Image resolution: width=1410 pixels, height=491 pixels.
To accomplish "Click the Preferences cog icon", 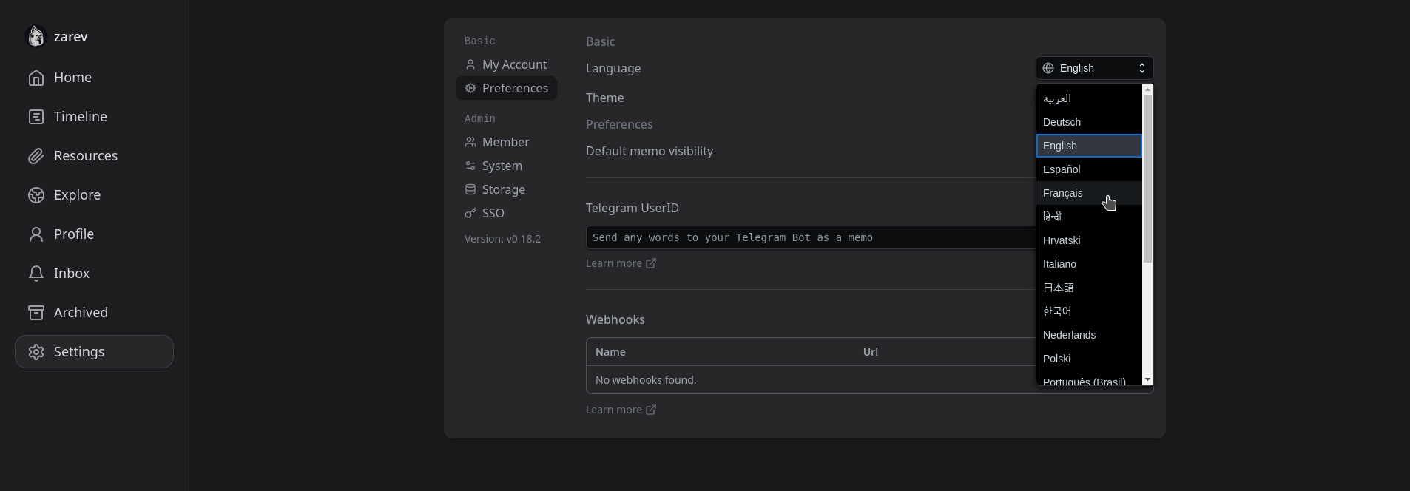I will (x=470, y=88).
